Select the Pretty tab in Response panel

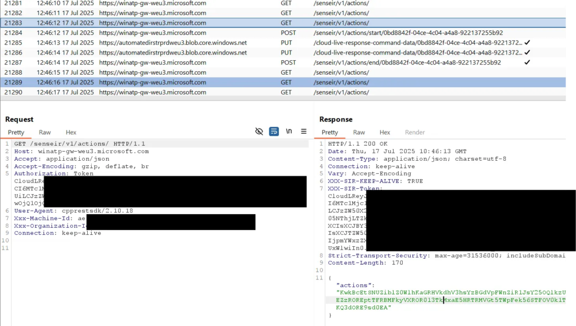coord(330,133)
